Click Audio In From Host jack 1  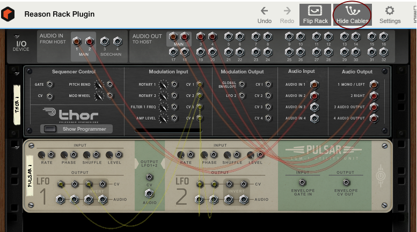click(77, 41)
